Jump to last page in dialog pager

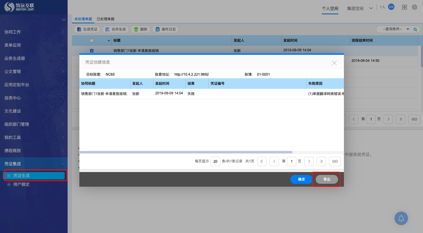[x=321, y=161]
